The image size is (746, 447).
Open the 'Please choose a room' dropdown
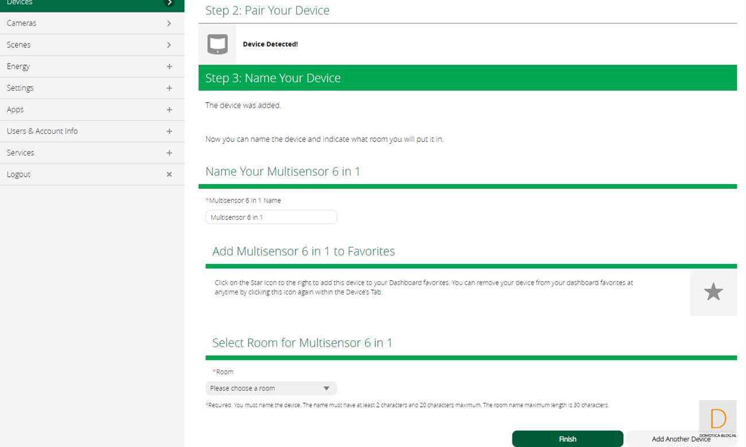tap(271, 388)
